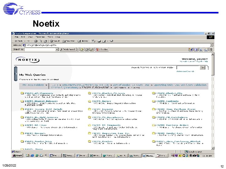Click the Refresh page icon
Screen dimensions: 226x169
pos(40,41)
